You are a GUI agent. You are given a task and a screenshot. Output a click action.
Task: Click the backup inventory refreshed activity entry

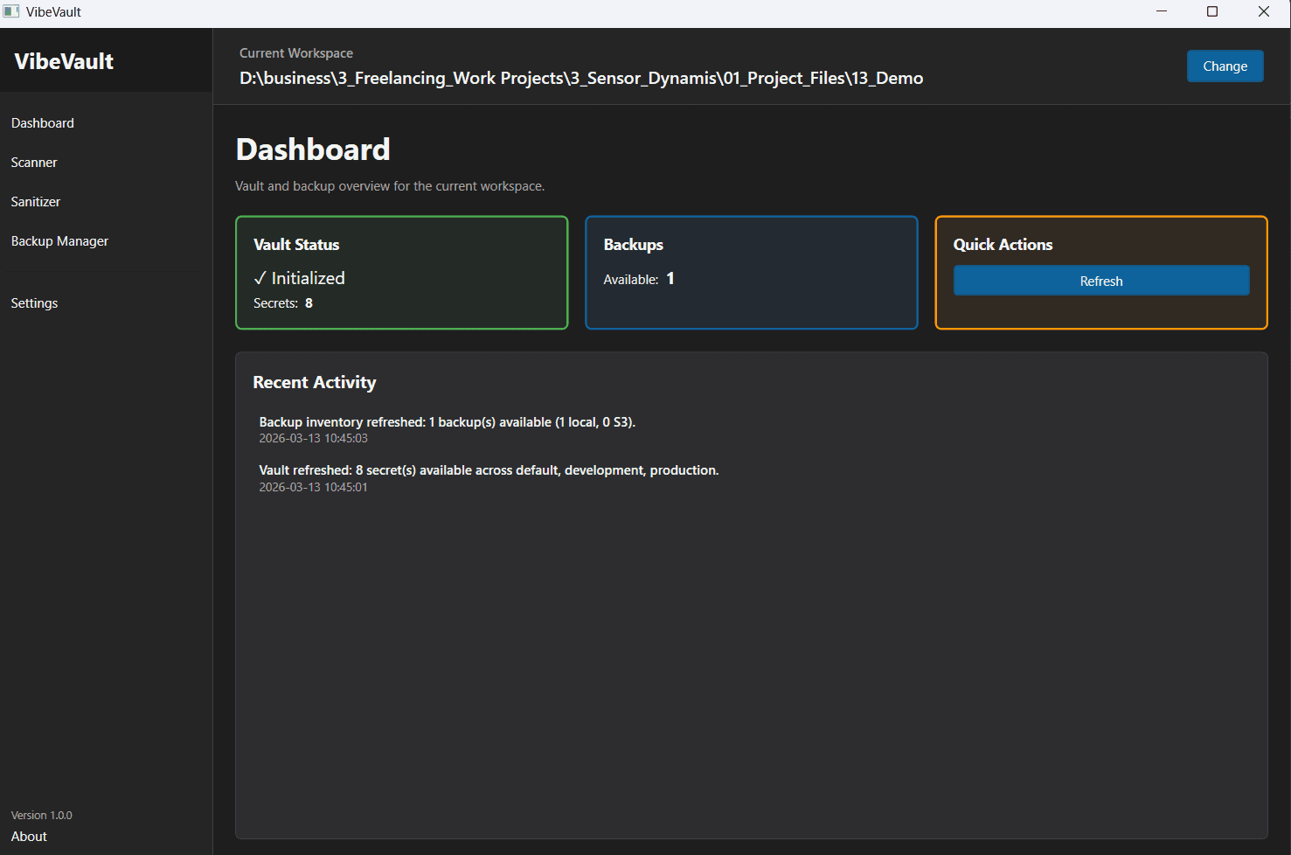pyautogui.click(x=447, y=421)
